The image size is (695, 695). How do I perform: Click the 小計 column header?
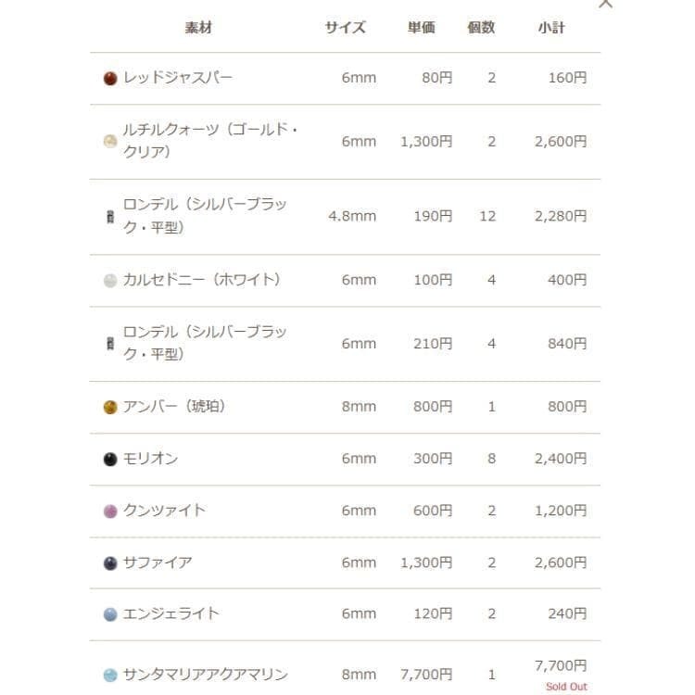click(551, 28)
